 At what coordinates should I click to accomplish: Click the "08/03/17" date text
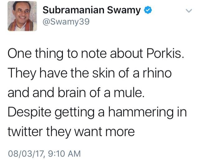[x=26, y=154]
